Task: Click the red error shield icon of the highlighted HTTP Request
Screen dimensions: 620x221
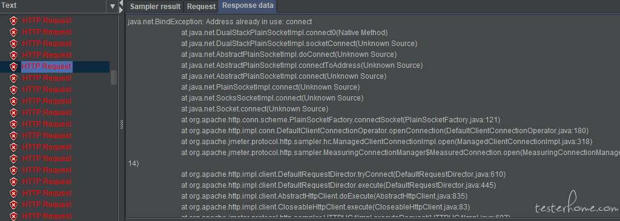Action: tap(13, 67)
